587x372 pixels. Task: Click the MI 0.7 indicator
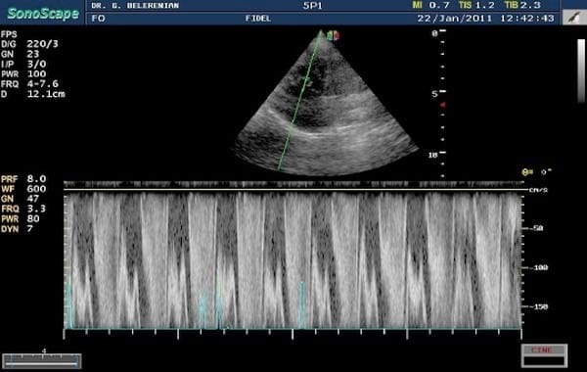coord(430,5)
